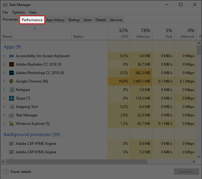
Task: Expand the Notepad row
Action: 4,90
